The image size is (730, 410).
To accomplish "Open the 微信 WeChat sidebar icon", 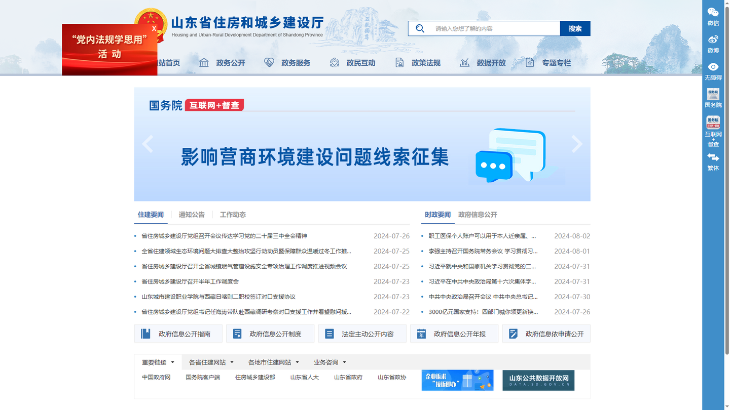I will click(713, 12).
